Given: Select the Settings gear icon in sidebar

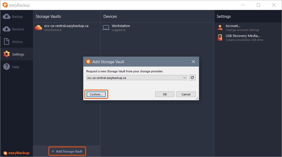Looking at the screenshot, I should coord(7,54).
